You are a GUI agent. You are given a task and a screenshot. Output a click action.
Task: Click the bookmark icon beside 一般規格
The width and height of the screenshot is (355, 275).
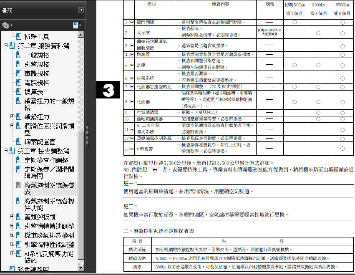pos(19,55)
